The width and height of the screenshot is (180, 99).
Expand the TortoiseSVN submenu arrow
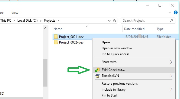[x=171, y=76]
